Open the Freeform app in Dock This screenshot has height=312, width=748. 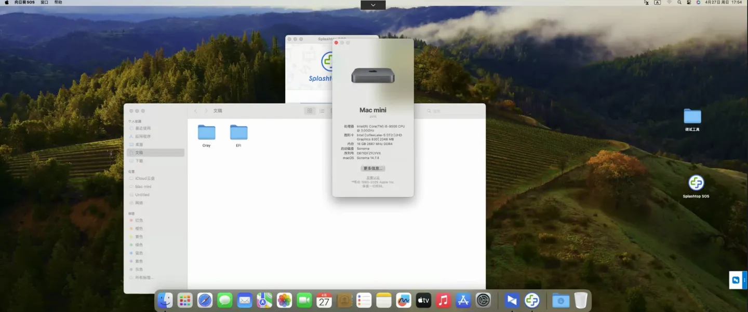(x=404, y=300)
